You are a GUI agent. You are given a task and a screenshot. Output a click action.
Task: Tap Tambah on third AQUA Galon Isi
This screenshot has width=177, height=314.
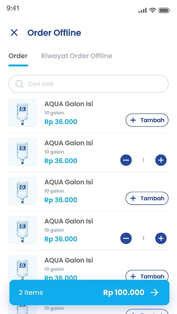point(147,198)
